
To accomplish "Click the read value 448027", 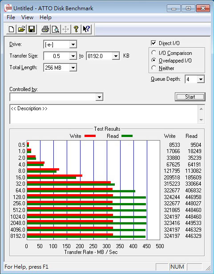I will pyautogui.click(x=193, y=203).
